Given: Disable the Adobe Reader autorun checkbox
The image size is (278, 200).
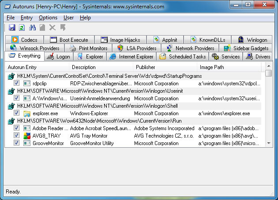Looking at the screenshot, I should 16,127.
